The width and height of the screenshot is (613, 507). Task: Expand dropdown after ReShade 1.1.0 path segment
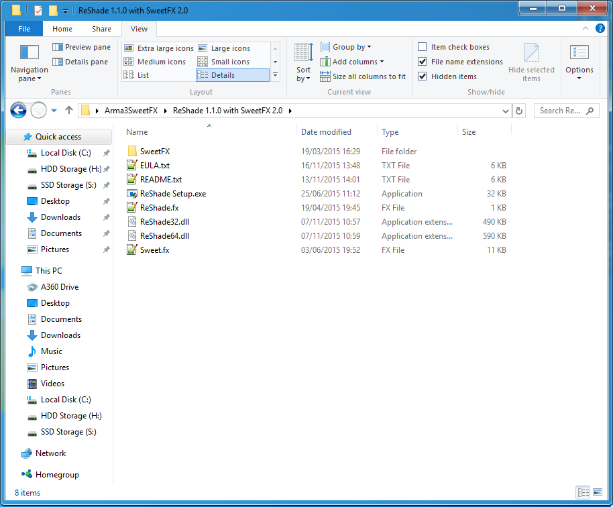[290, 111]
